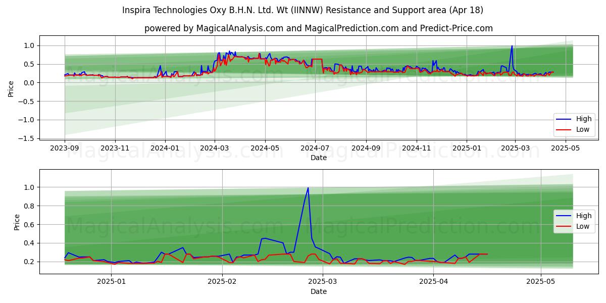The height and width of the screenshot is (303, 606).
Task: Click the High price spike near 2025-03 in top chart
Action: click(512, 46)
